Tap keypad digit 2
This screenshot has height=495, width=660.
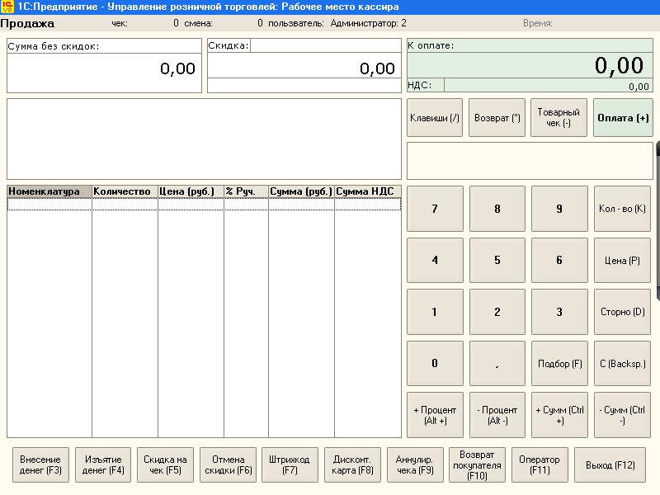(497, 312)
